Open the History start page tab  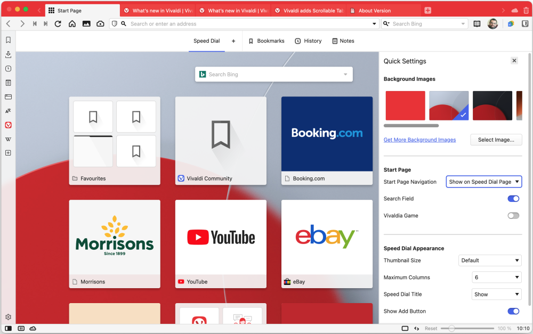308,41
